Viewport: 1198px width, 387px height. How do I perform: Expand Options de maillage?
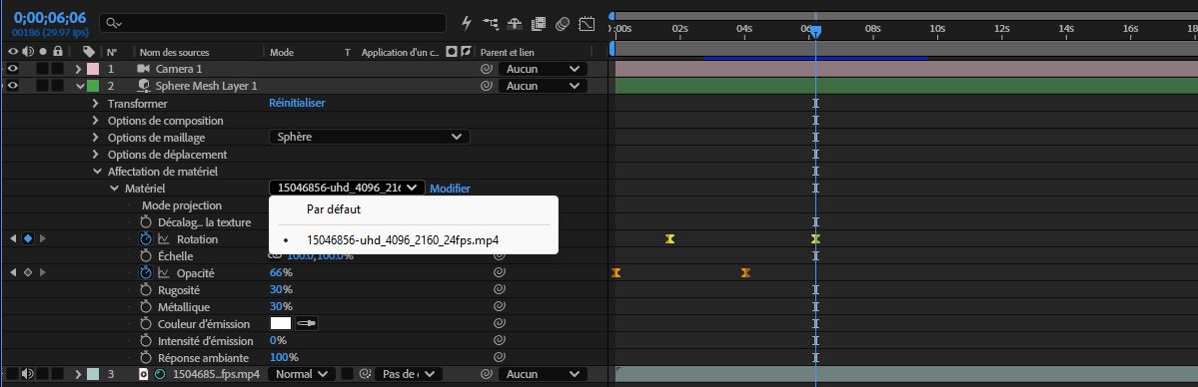[96, 138]
